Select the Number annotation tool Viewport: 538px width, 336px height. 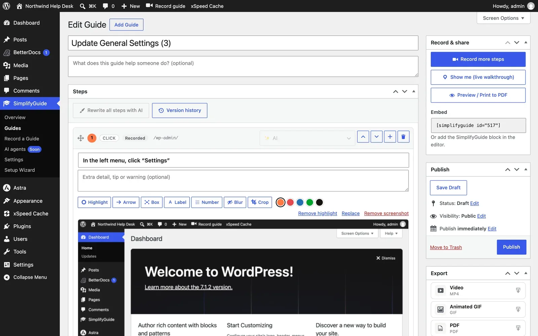207,202
